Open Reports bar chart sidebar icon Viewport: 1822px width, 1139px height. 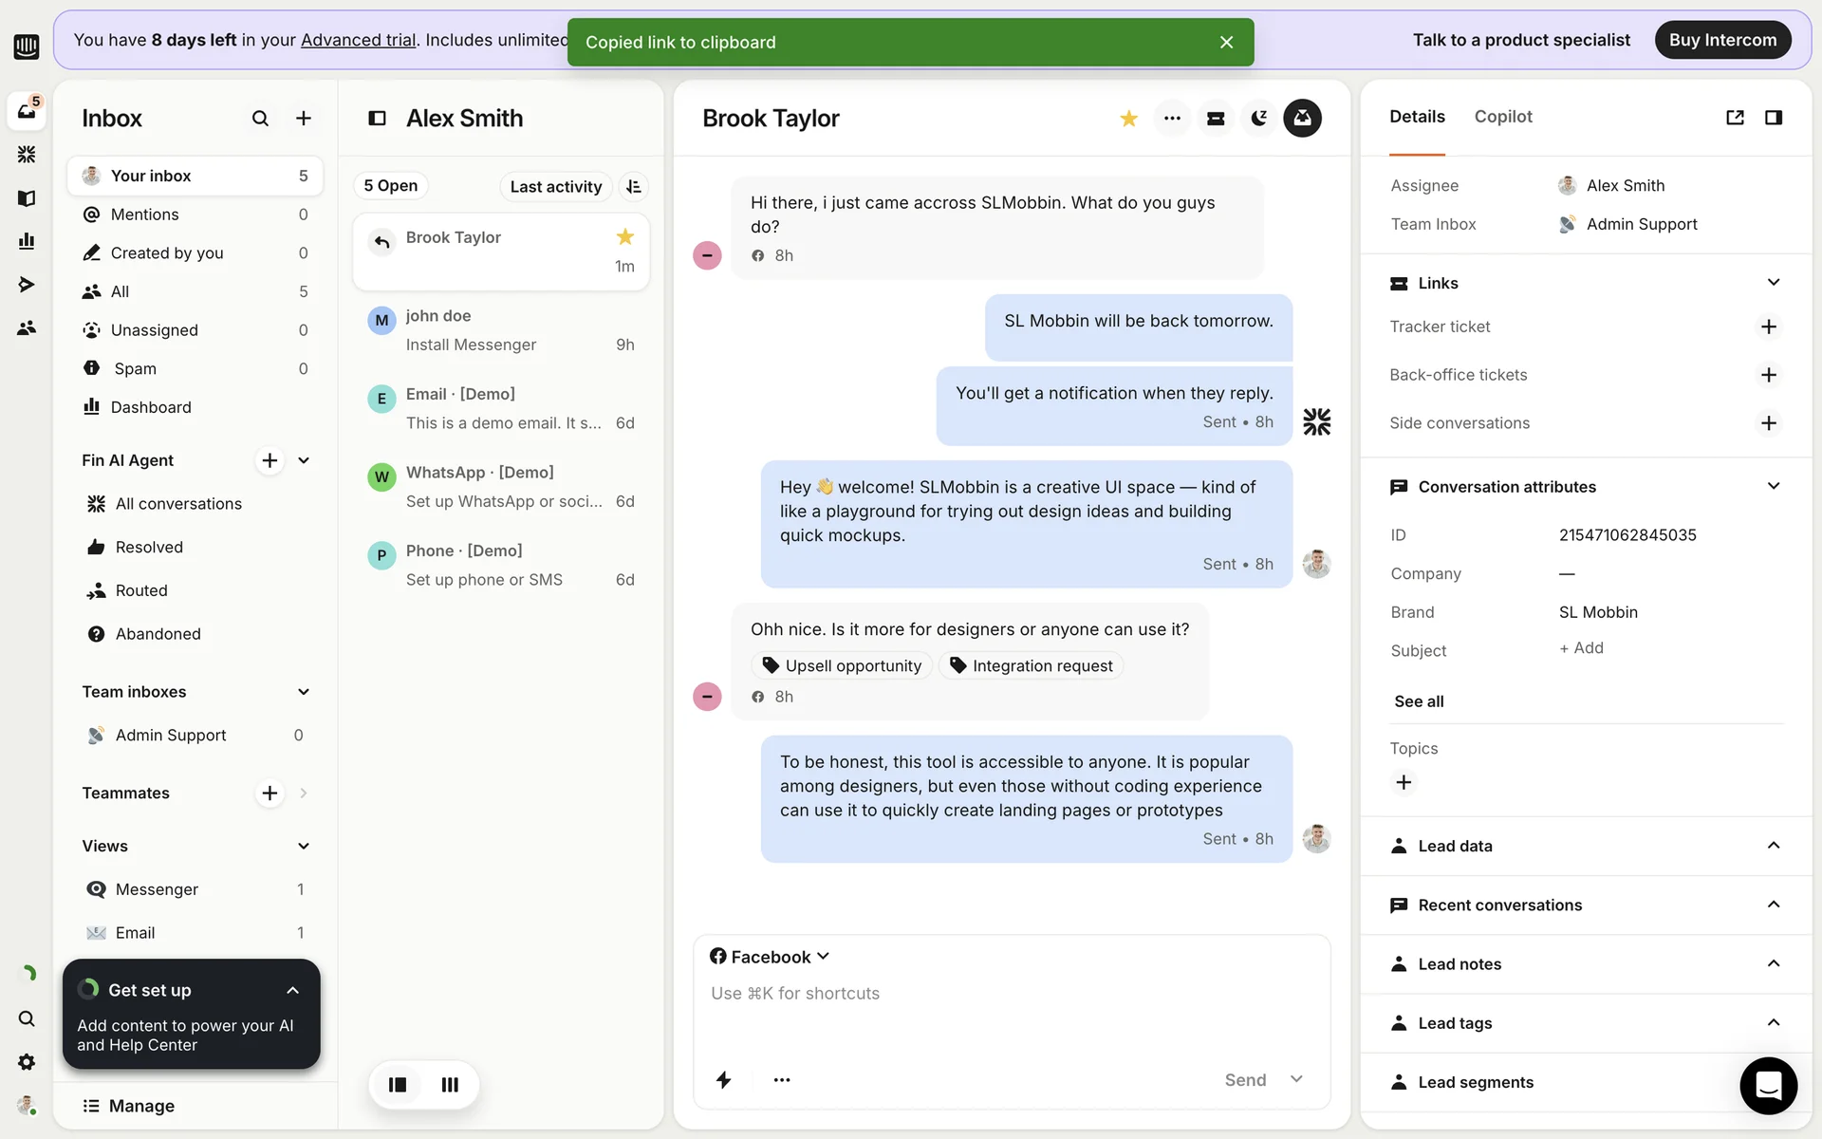pos(27,241)
